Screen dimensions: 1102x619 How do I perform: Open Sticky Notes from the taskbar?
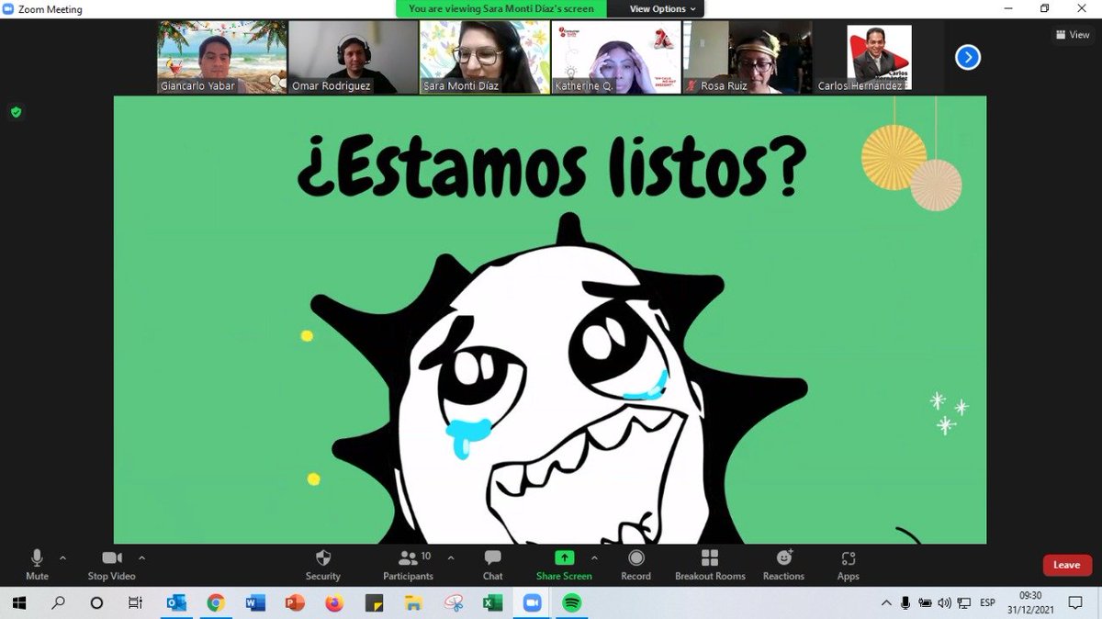click(x=374, y=603)
